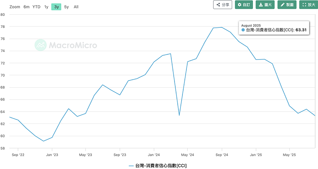This screenshot has height=169, width=318.
Task: Click the blue legend line marker
Action: pyautogui.click(x=131, y=166)
